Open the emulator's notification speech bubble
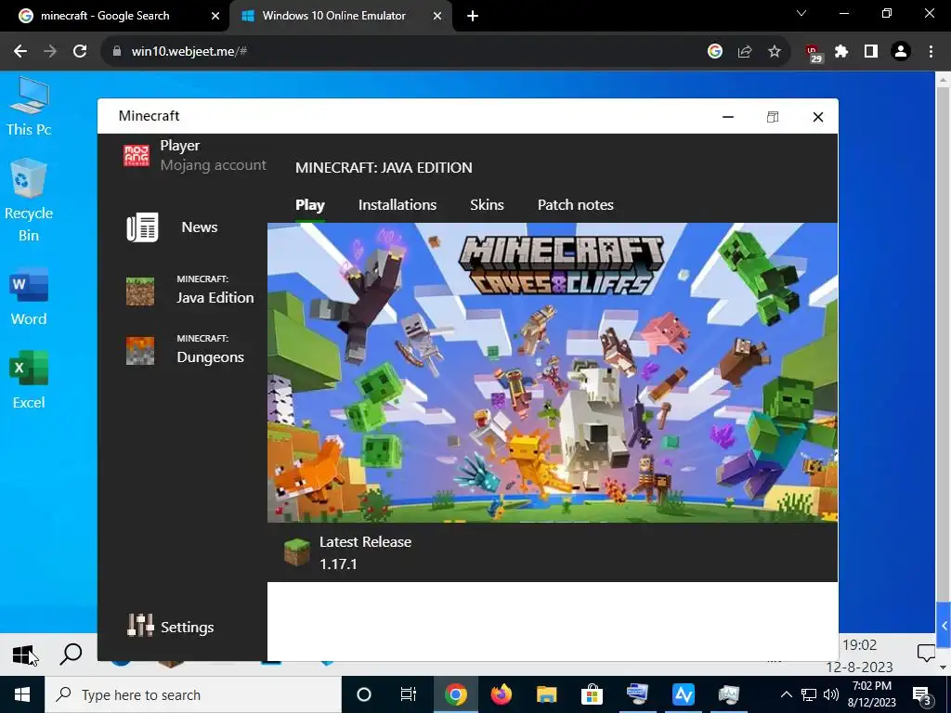This screenshot has height=713, width=951. tap(926, 654)
